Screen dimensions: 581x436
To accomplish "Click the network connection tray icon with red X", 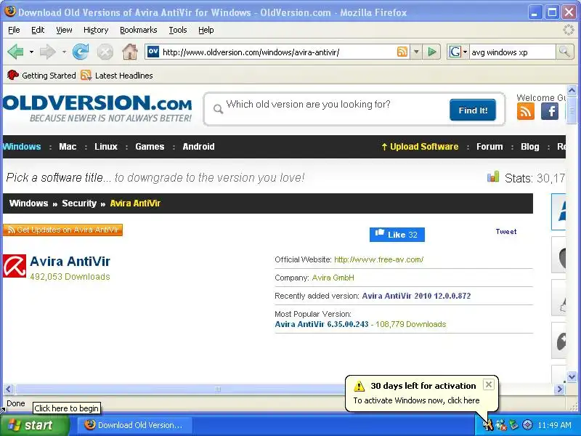I will click(501, 425).
